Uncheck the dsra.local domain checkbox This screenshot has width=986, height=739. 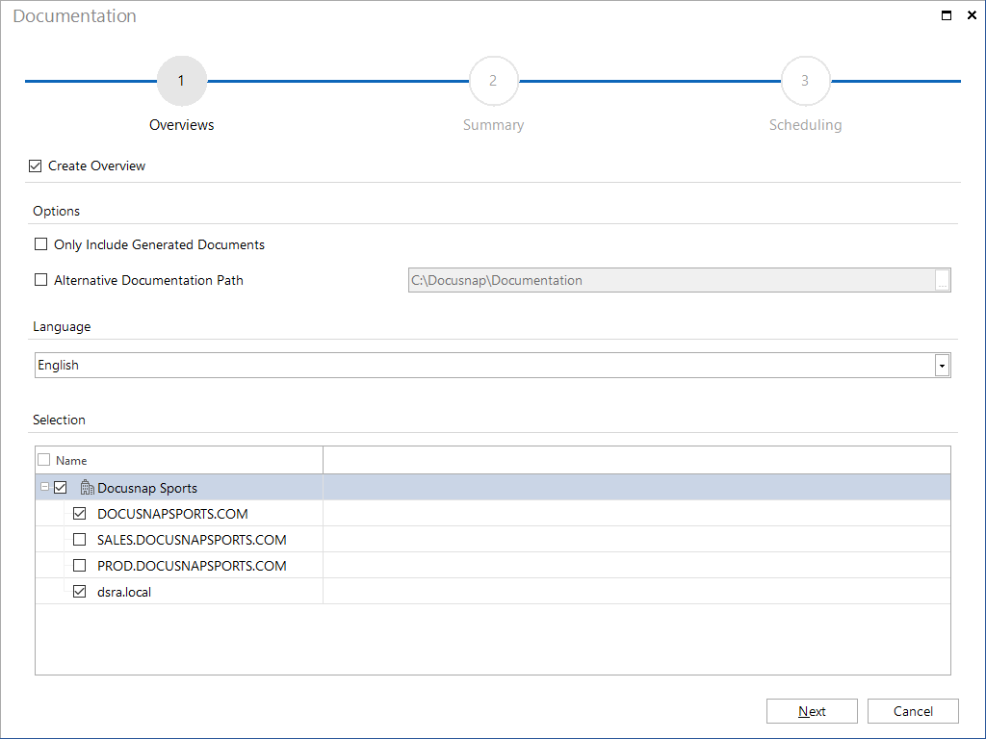(79, 592)
